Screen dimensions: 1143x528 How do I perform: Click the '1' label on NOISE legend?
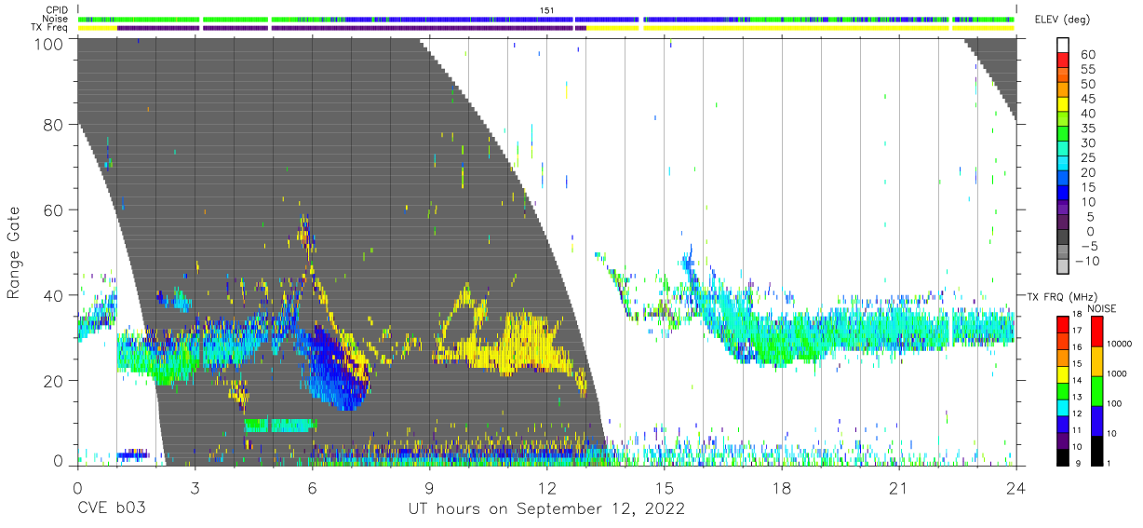[1110, 464]
